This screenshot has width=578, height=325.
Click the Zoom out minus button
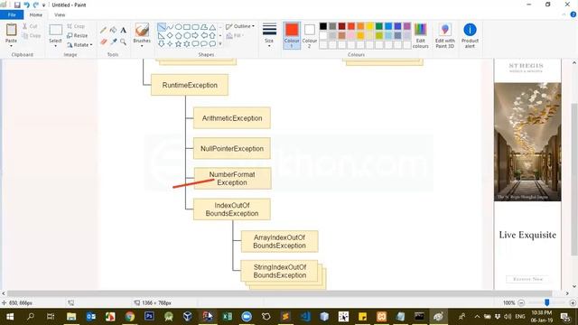(521, 303)
